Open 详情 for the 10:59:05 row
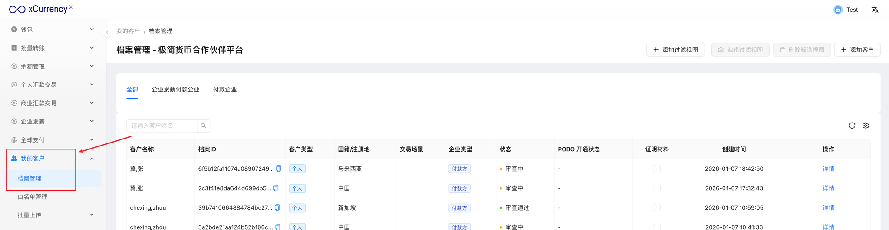The image size is (889, 230). pos(828,207)
